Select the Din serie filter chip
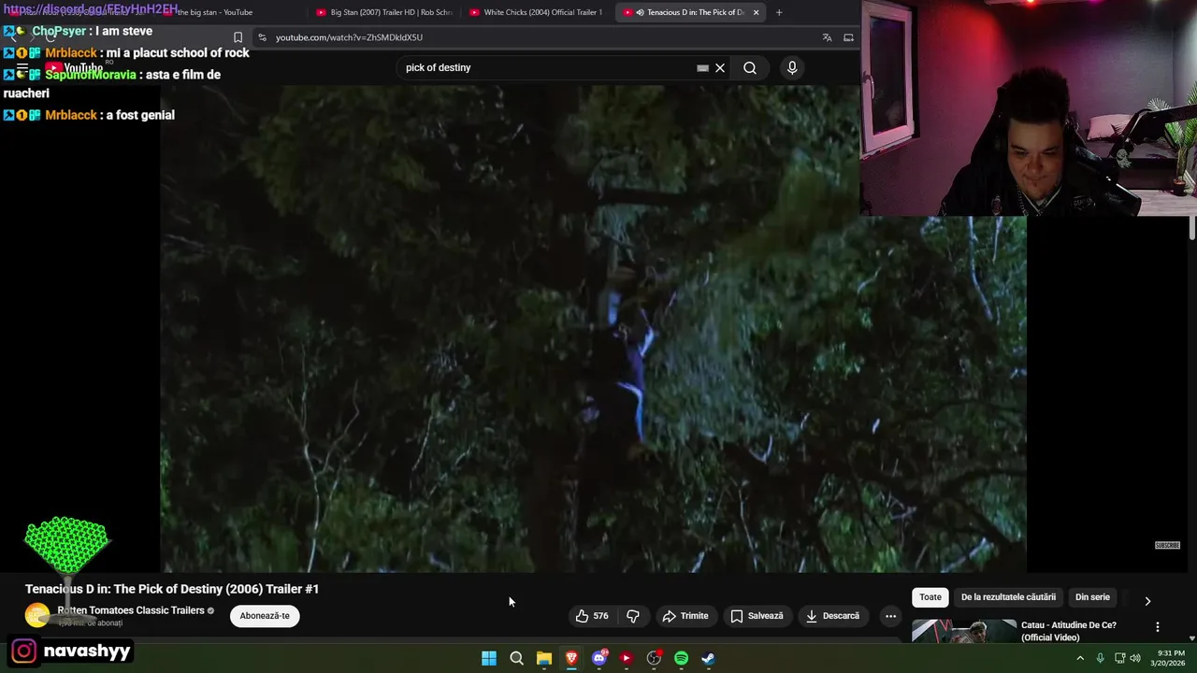1197x673 pixels. click(x=1092, y=597)
